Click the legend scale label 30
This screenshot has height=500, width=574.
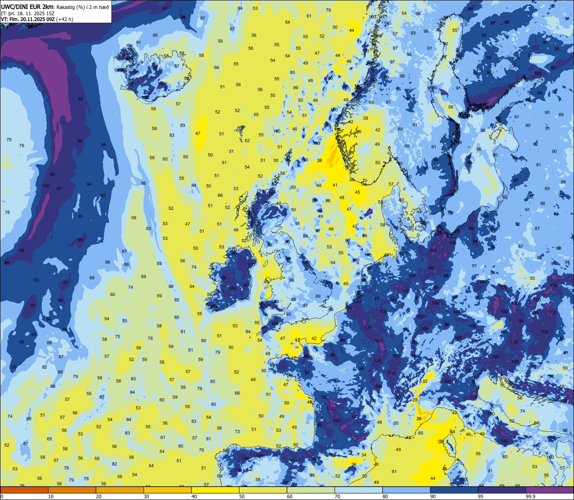click(x=146, y=496)
